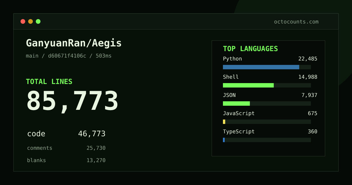Click the main / d60671f4106c / 503ms line
The height and width of the screenshot is (185, 352).
pos(69,56)
